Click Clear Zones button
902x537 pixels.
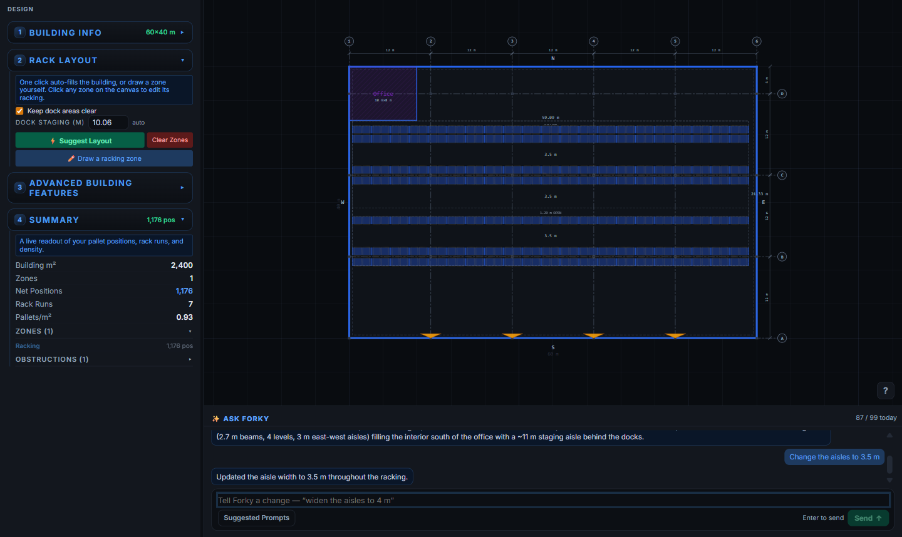pyautogui.click(x=170, y=140)
